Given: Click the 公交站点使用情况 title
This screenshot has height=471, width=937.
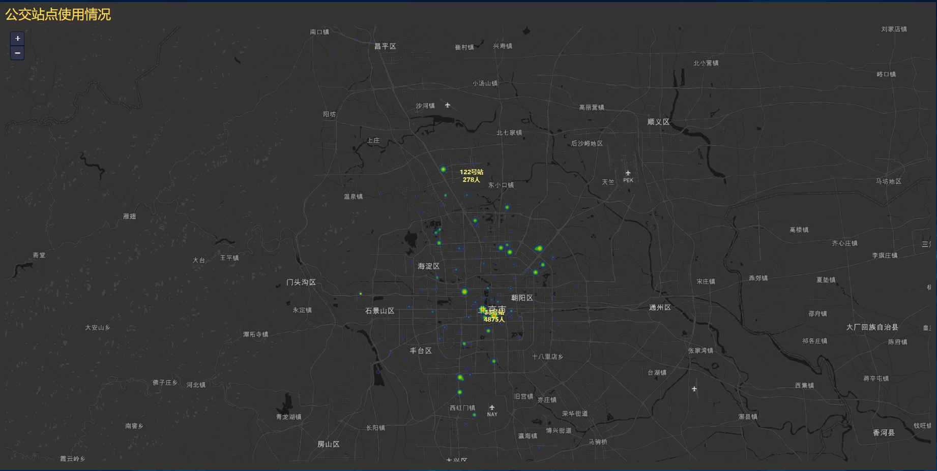Looking at the screenshot, I should tap(58, 14).
